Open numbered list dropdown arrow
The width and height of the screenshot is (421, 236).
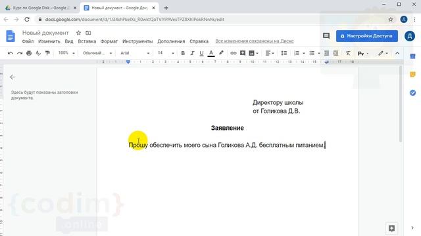(x=304, y=53)
